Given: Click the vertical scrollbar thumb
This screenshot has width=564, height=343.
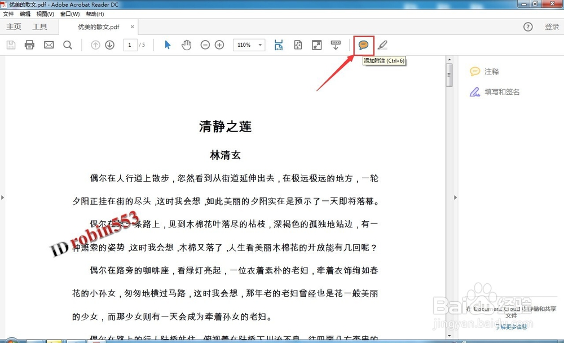Looking at the screenshot, I should (x=449, y=75).
